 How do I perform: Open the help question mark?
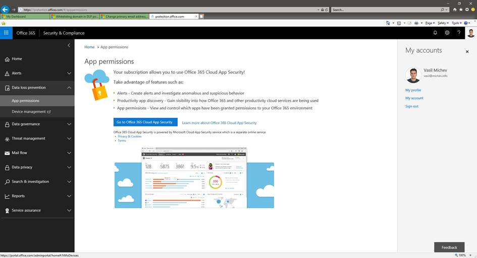tap(459, 33)
